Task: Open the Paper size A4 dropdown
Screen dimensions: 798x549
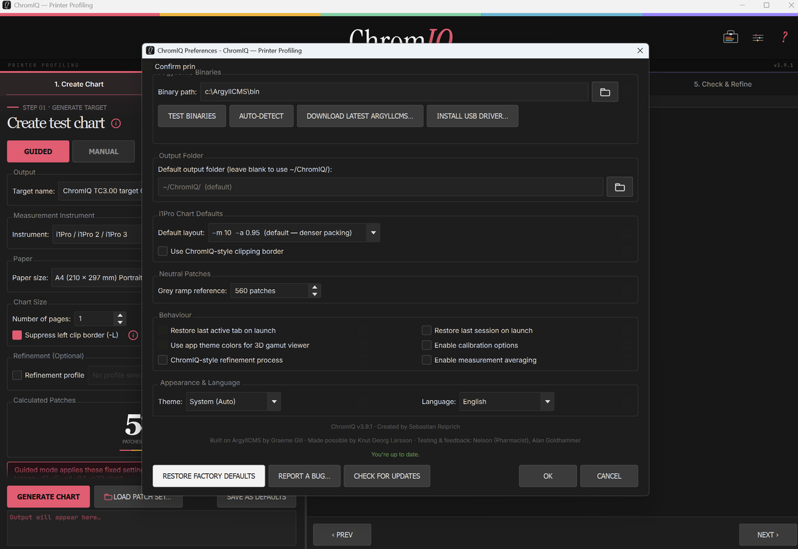Action: coord(97,278)
